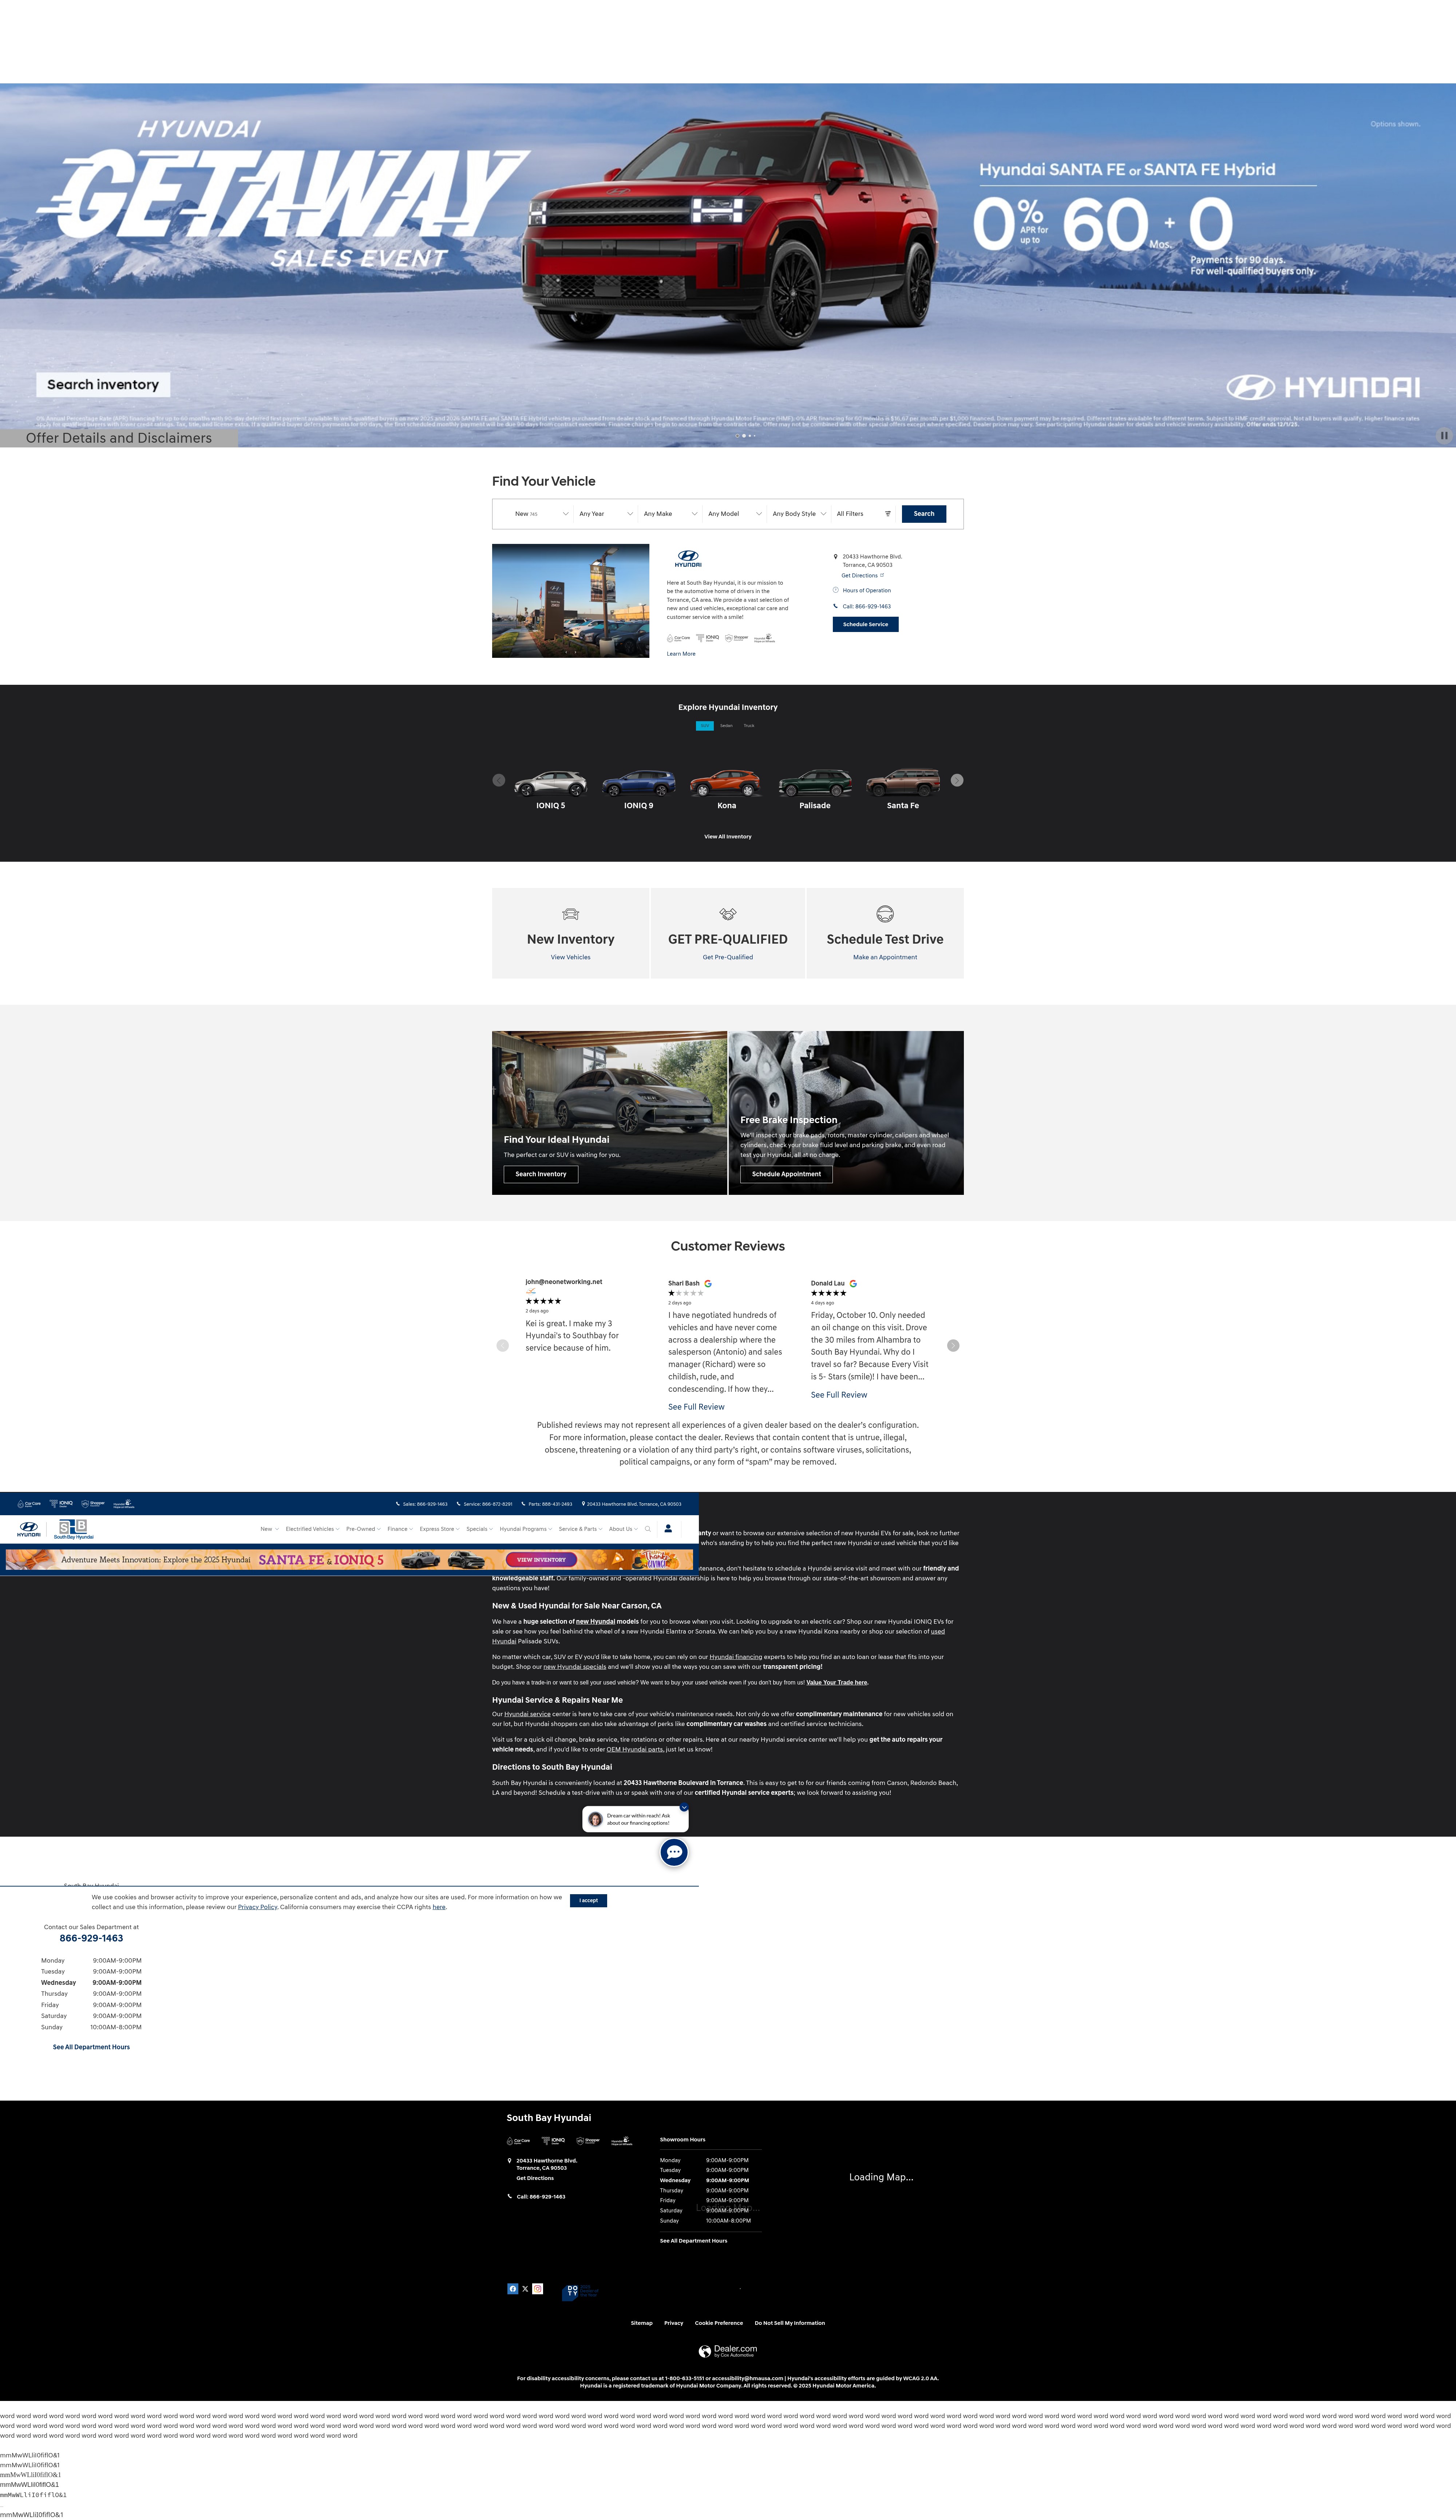Open the footer Sitemap link
This screenshot has width=1456, height=2520.
point(642,2323)
